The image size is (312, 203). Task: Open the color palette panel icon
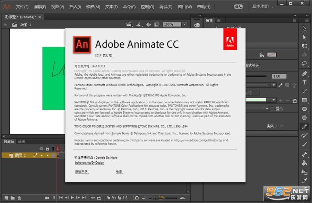197,25
